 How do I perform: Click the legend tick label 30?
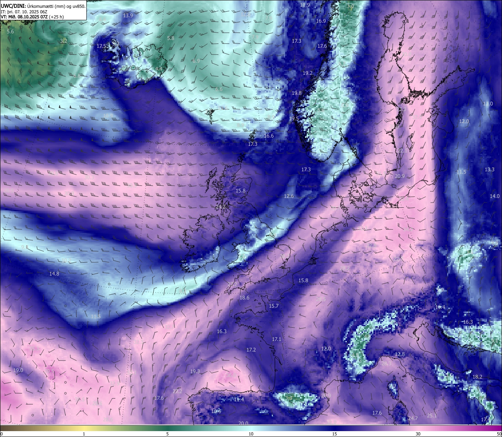pyautogui.click(x=418, y=434)
